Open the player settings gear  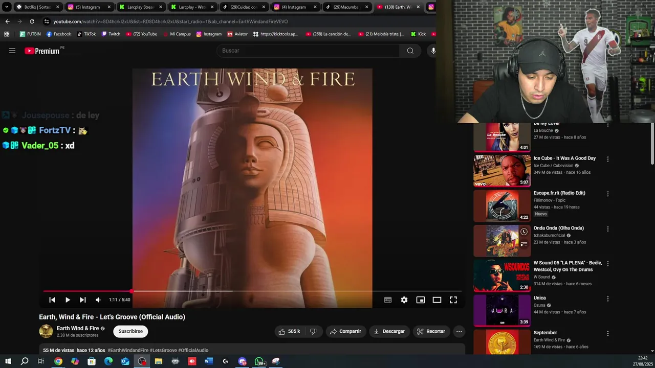(x=404, y=300)
